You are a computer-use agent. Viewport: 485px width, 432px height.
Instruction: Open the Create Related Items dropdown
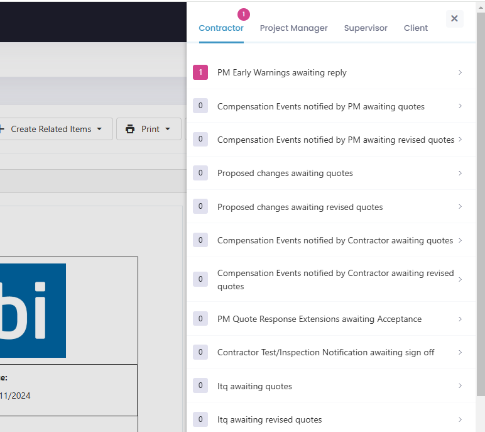click(55, 129)
